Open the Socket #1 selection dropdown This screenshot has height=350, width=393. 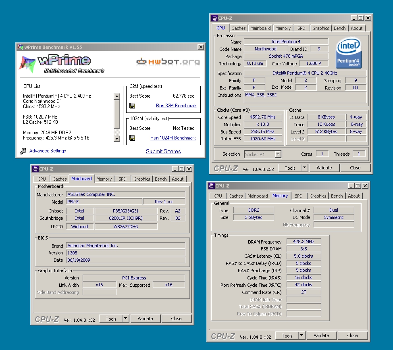[x=278, y=154]
